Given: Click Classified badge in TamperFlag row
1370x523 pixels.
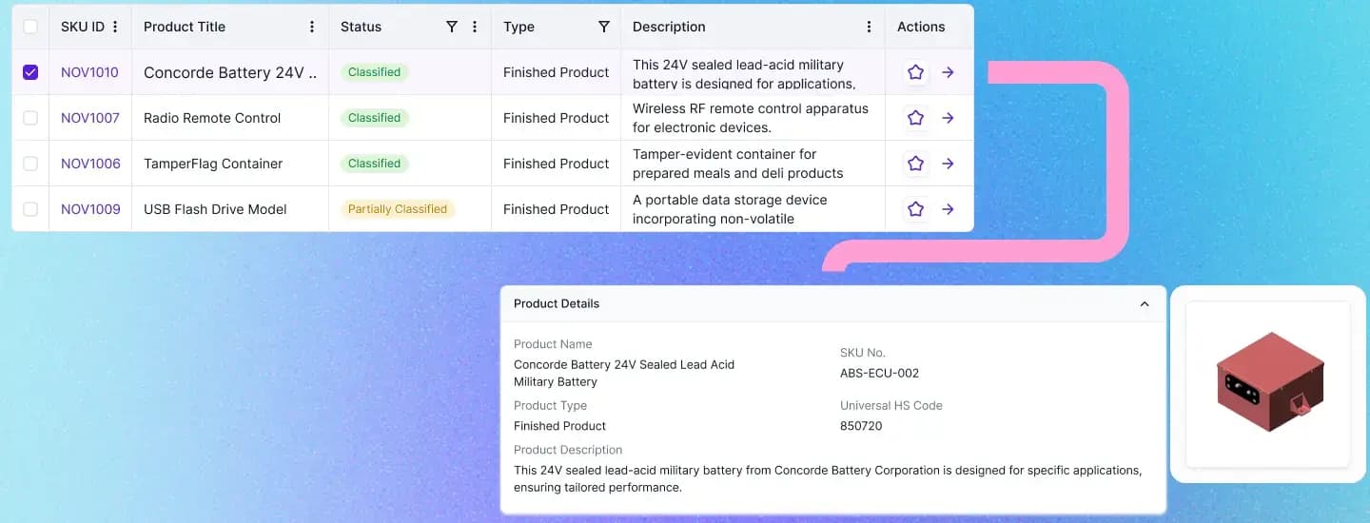Looking at the screenshot, I should coord(374,164).
